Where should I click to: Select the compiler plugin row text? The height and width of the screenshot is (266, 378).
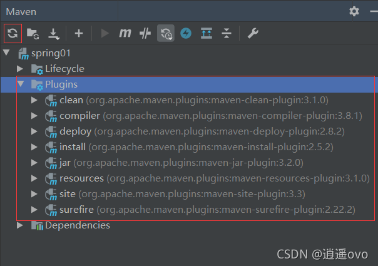pyautogui.click(x=211, y=116)
